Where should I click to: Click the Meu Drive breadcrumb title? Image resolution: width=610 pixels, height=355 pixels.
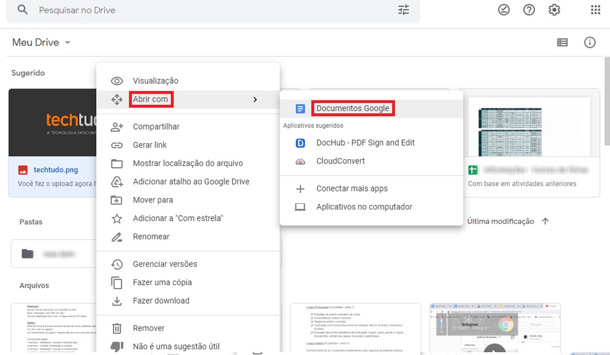coord(36,42)
